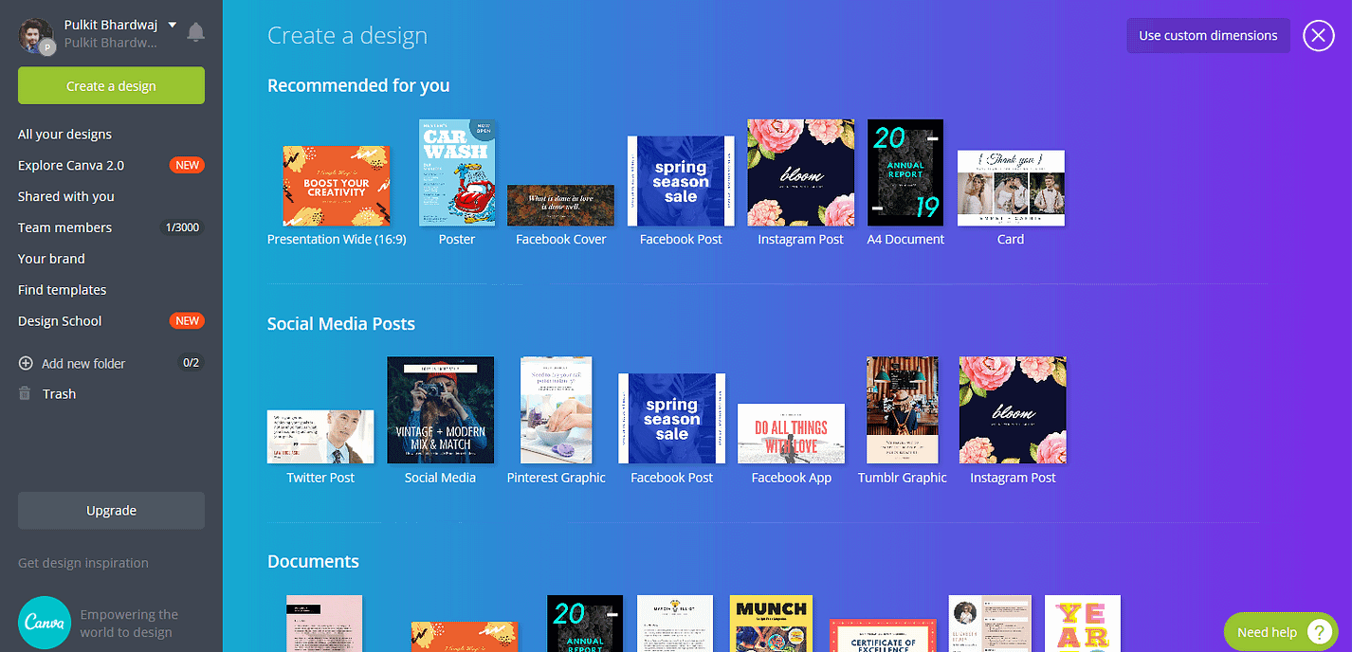Screen dimensions: 1352x652
Task: Select the Card thank you thumbnail
Action: coord(1011,188)
